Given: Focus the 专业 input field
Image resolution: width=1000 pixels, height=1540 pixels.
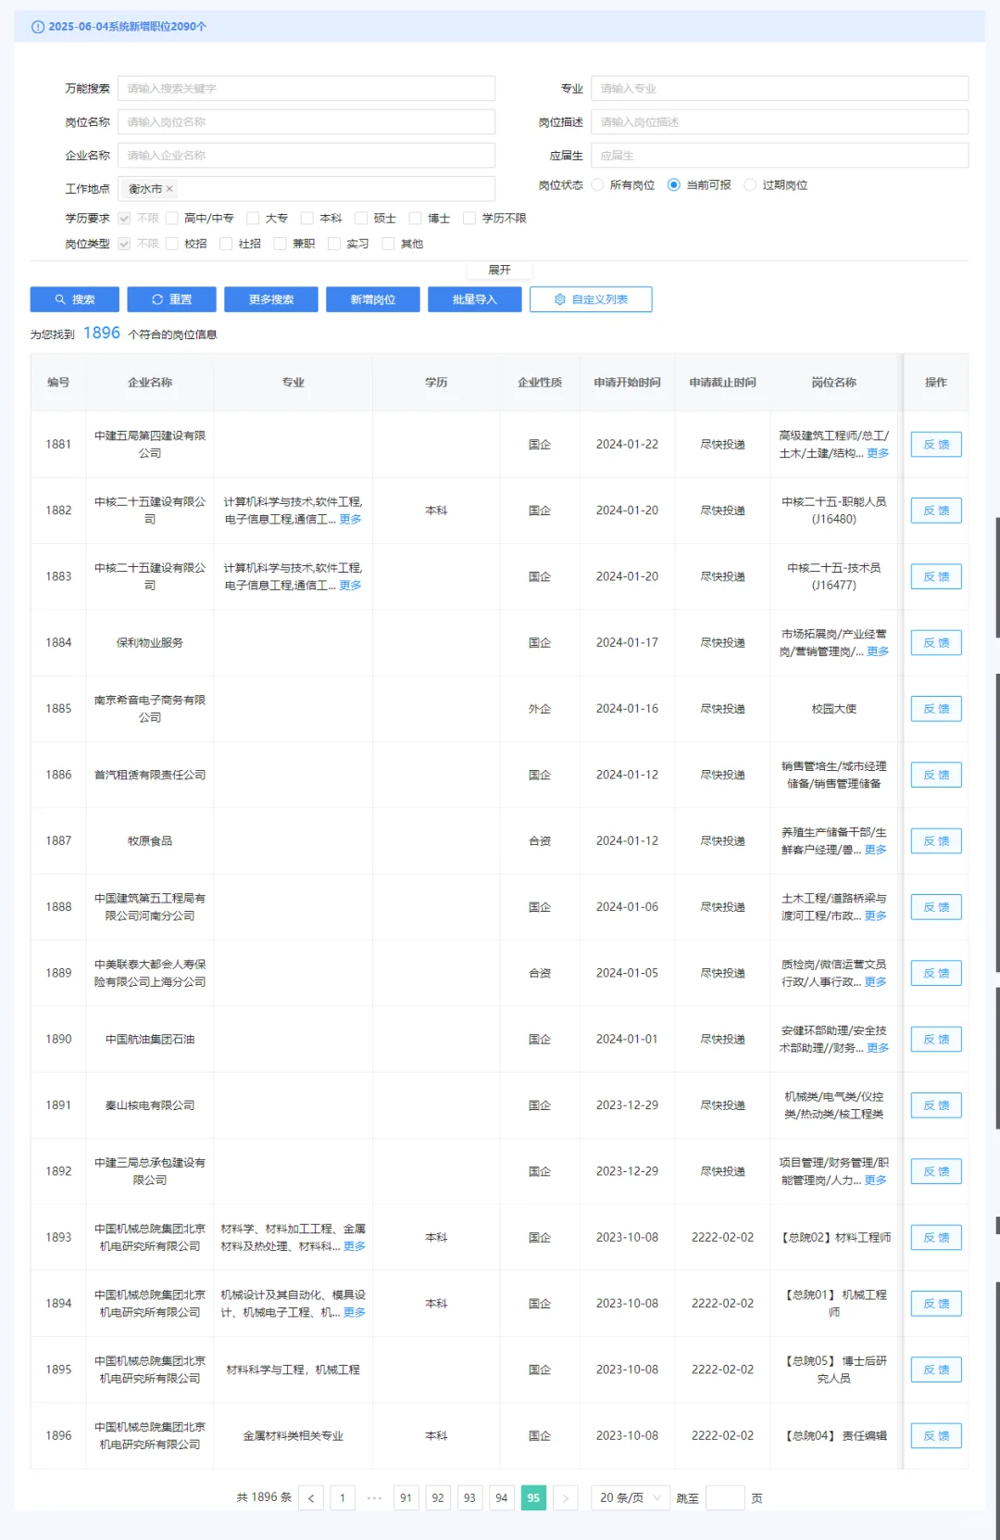Looking at the screenshot, I should [780, 88].
